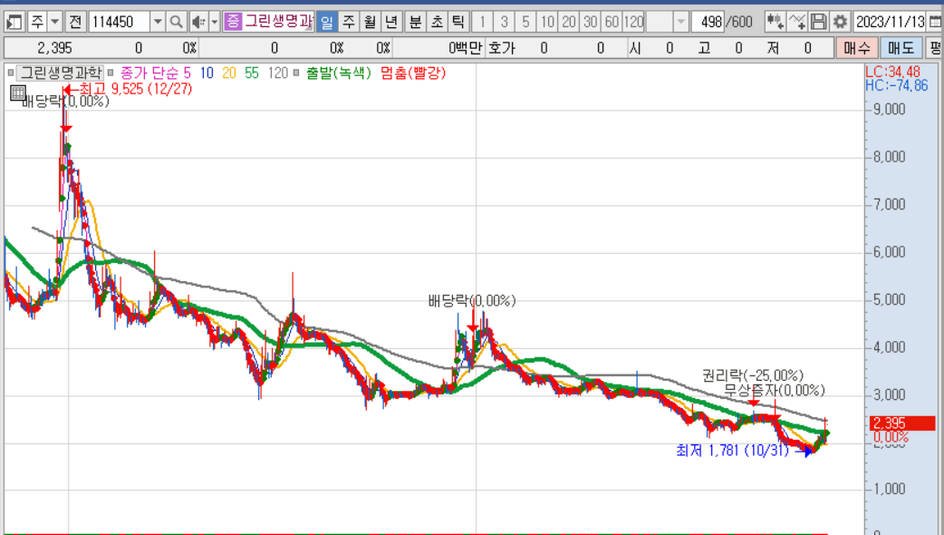This screenshot has width=944, height=535.
Task: Click the 멈춤(빨강) indicator label
Action: point(413,73)
